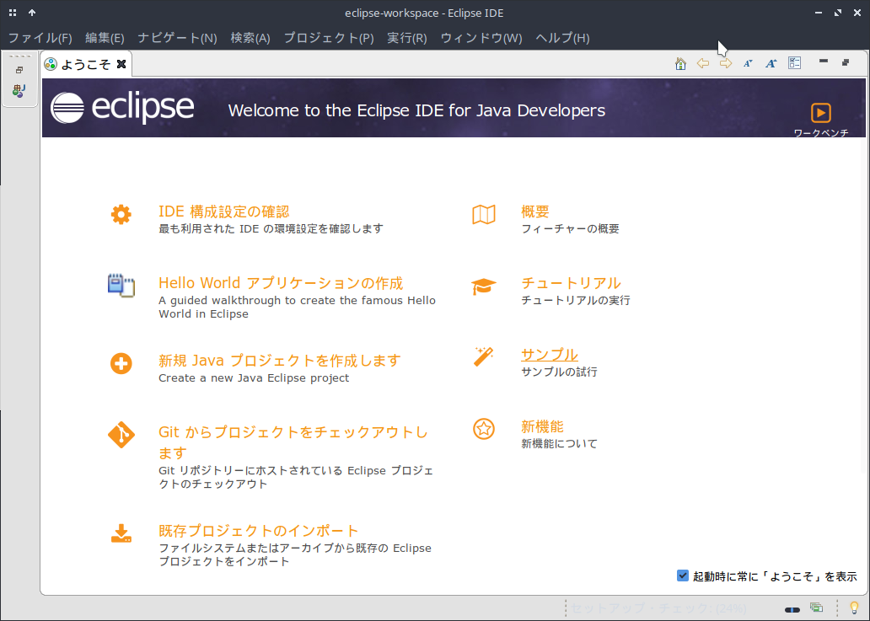This screenshot has width=870, height=621.
Task: Click the restore icon in the left trim bar
Action: tap(19, 70)
